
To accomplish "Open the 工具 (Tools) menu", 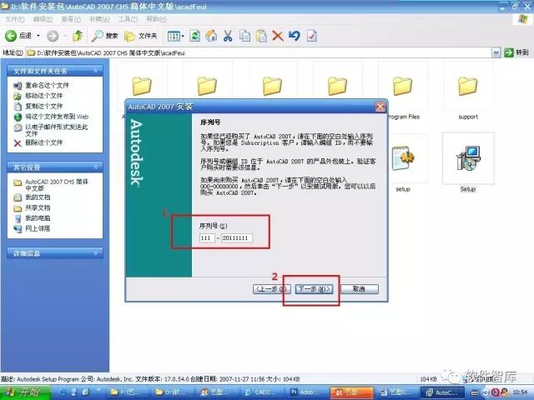I will click(x=128, y=19).
